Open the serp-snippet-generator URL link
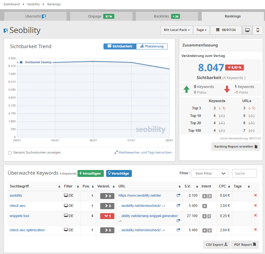The width and height of the screenshot is (265, 254). pos(148,216)
